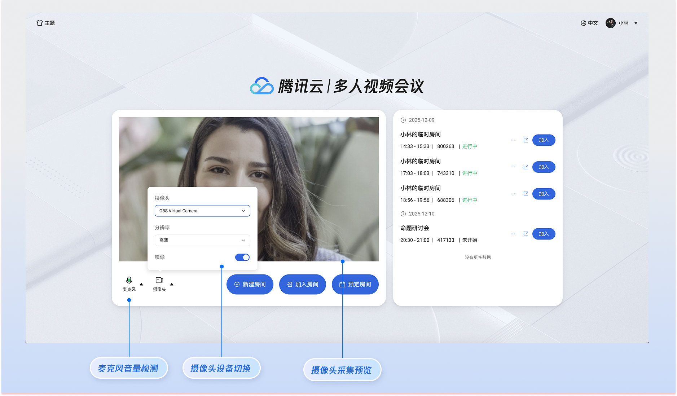Expand the 小林 account dropdown arrow
The image size is (677, 396).
tap(636, 23)
